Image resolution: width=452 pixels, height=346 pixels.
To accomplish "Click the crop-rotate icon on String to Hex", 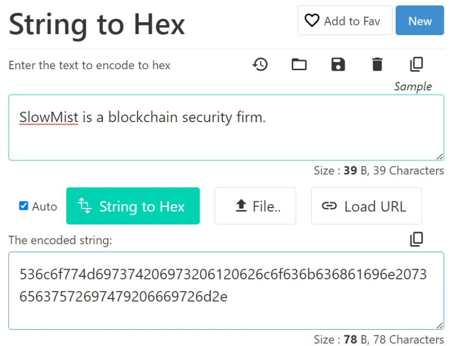I will click(x=84, y=206).
